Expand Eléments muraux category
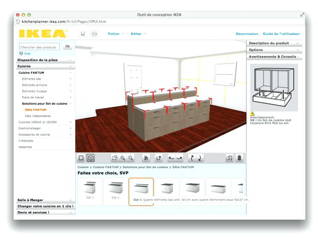Image resolution: width=318 pixels, height=238 pixels. click(x=70, y=91)
